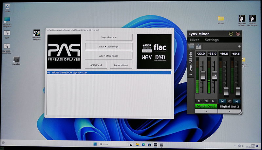Image resolution: width=262 pixels, height=150 pixels.
Task: Click the Cerca search box on taskbar
Action: (113, 144)
